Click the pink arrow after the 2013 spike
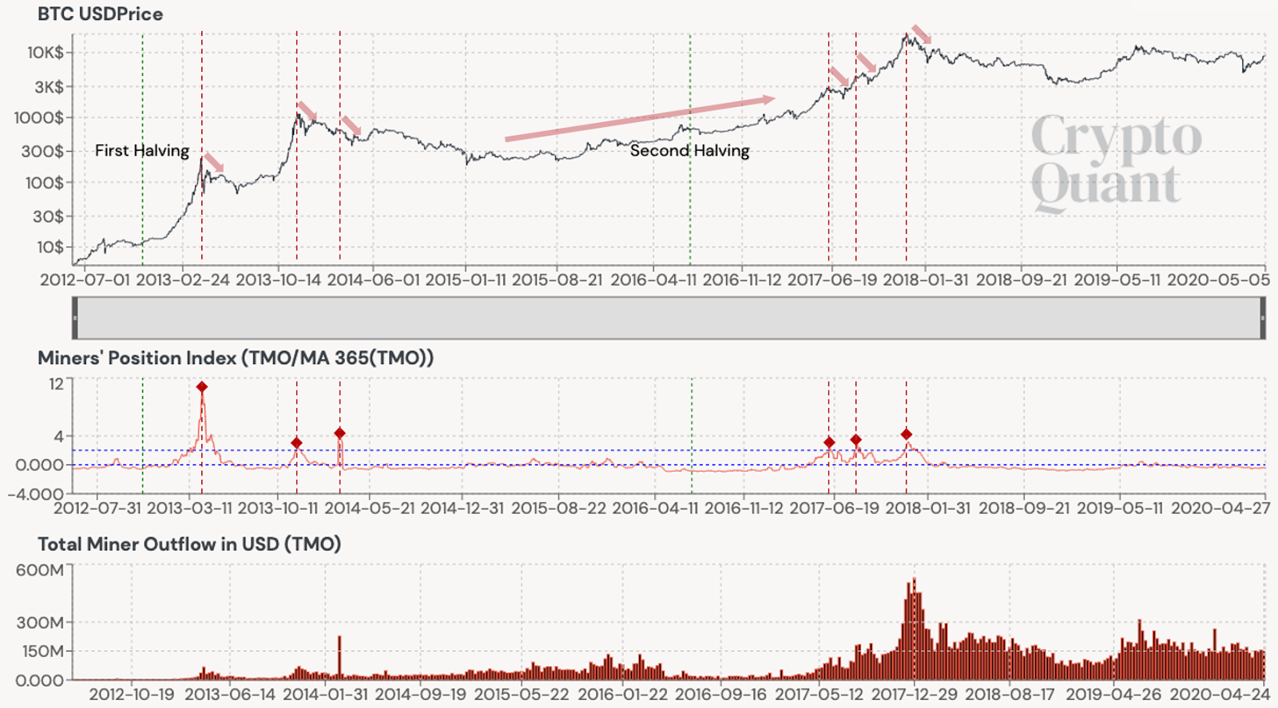Screen dimensions: 1278x708 [213, 162]
